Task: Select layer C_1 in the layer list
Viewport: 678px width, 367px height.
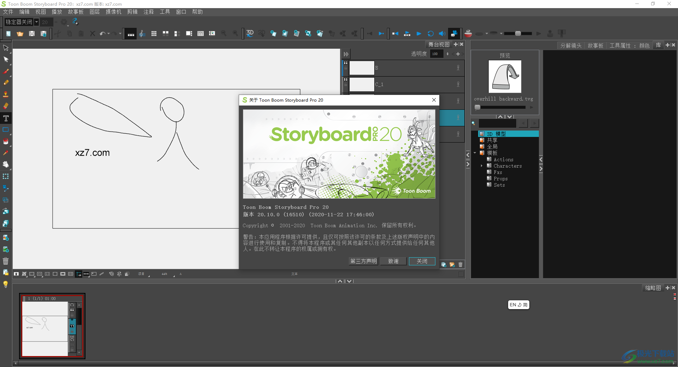Action: [403, 84]
